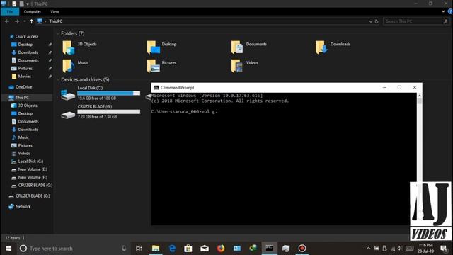Collapse the Devices and drives (5) section

point(58,79)
